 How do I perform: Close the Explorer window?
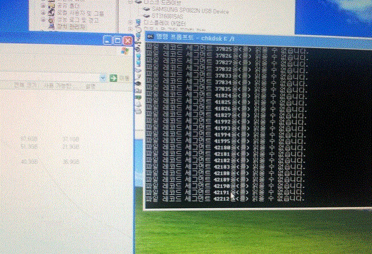127,41
